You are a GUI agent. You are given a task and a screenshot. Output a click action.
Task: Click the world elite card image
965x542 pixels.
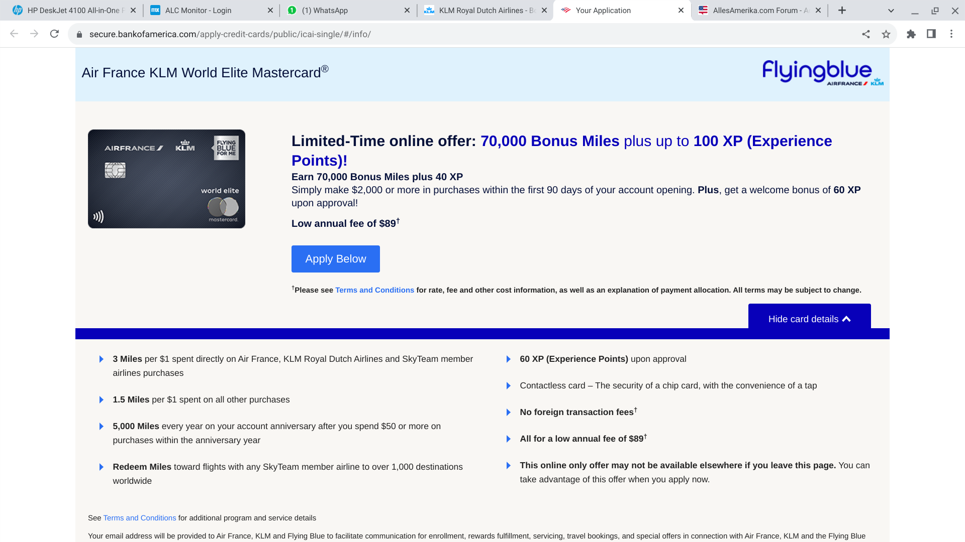pyautogui.click(x=166, y=179)
